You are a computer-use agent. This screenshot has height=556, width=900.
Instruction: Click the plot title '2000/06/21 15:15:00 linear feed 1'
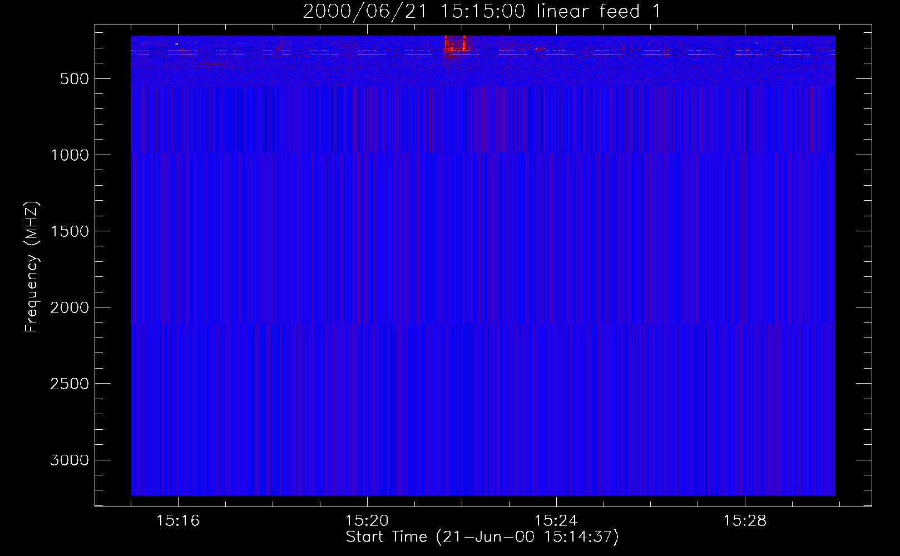pyautogui.click(x=482, y=11)
